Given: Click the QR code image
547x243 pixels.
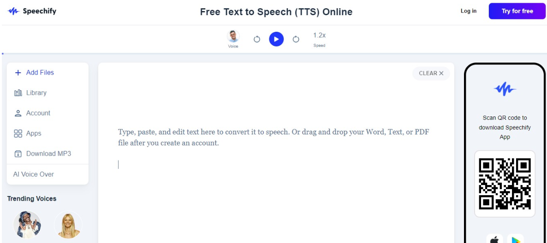Looking at the screenshot, I should 505,184.
